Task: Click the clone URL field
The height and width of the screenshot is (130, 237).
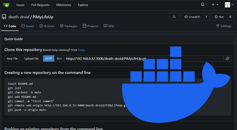Action: click(144, 58)
